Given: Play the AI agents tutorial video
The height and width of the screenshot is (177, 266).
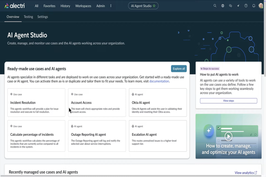Looking at the screenshot, I should [228, 136].
